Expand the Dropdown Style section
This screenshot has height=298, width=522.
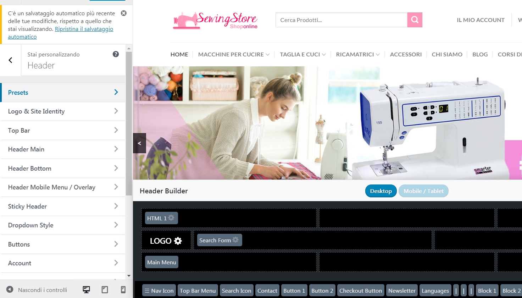63,225
